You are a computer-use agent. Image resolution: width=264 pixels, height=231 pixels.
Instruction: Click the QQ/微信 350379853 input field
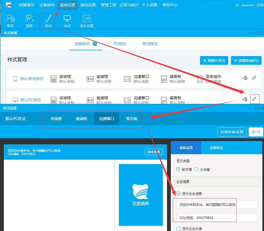tap(217, 218)
